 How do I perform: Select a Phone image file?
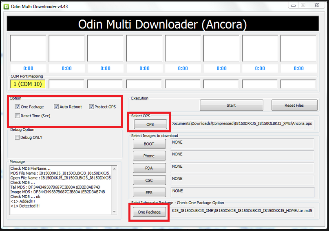click(149, 156)
